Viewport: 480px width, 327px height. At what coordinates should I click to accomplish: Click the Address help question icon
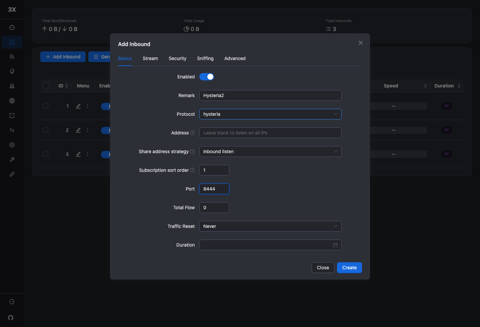click(x=192, y=133)
